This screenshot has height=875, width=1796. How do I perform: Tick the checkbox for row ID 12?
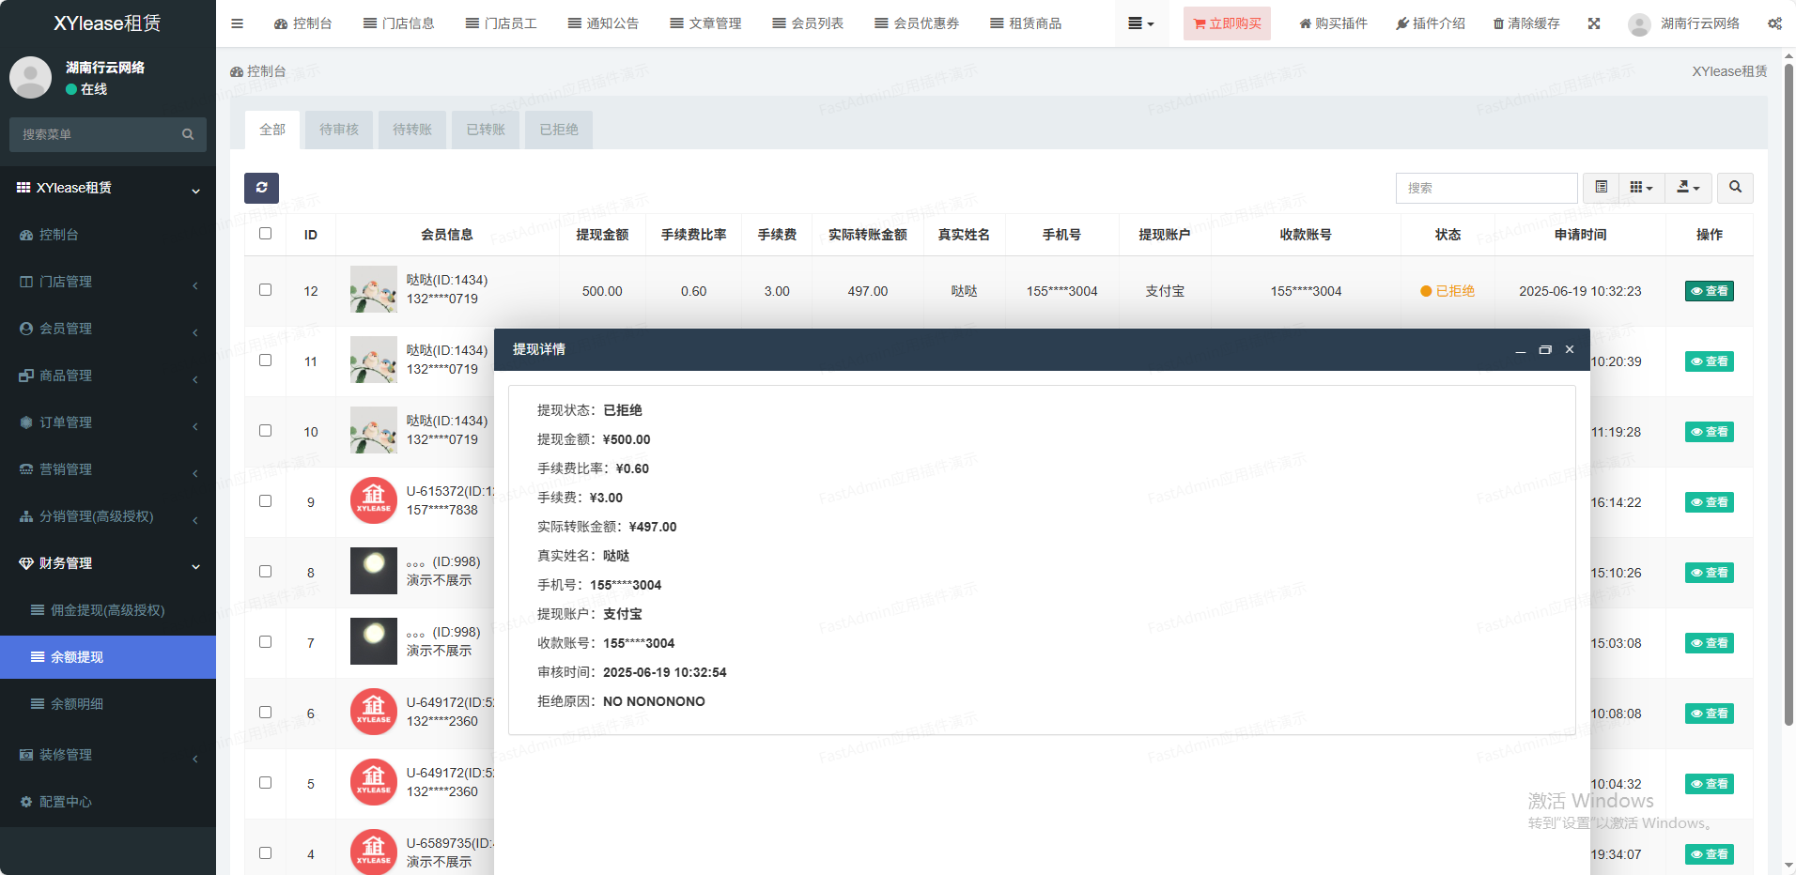click(266, 290)
